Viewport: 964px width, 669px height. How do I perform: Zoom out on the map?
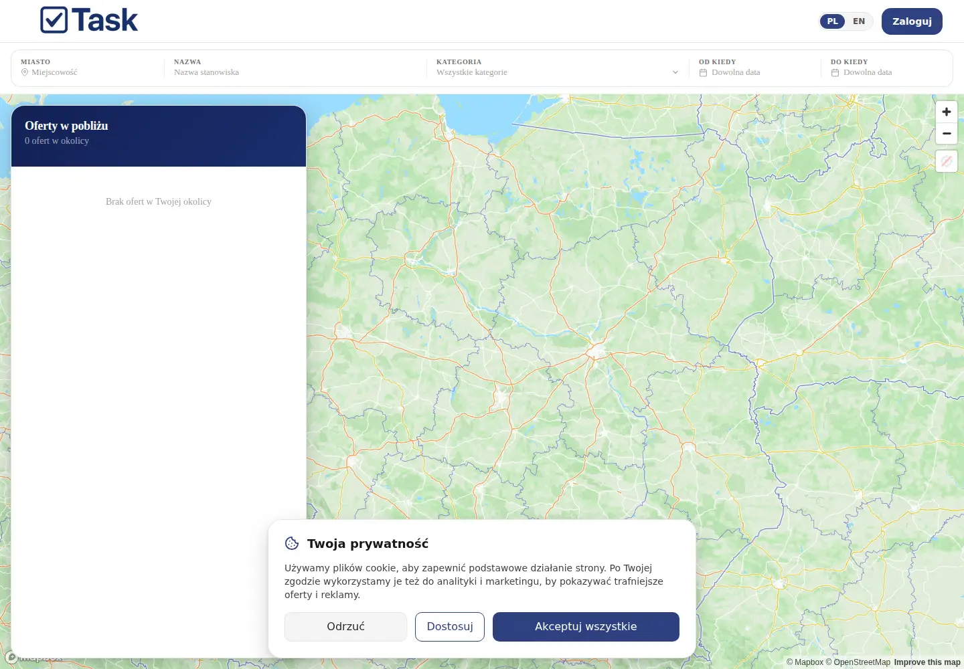click(x=947, y=134)
